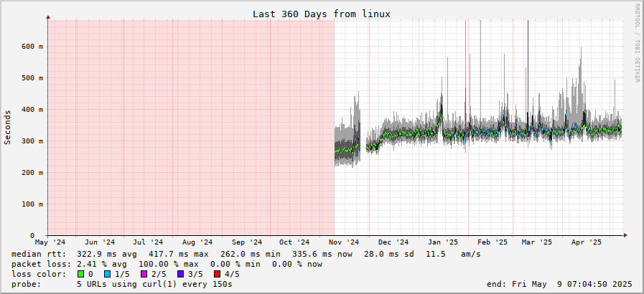The image size is (644, 294).
Task: Click the 'median rtt:' label
Action: point(39,255)
